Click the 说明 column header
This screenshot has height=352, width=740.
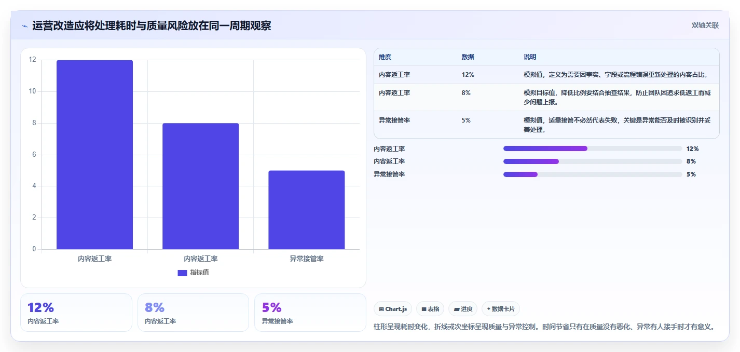(530, 57)
